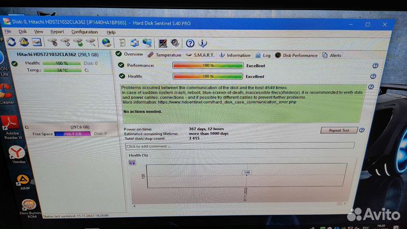
Task: Click the 'Click to add comment' field
Action: [240, 146]
